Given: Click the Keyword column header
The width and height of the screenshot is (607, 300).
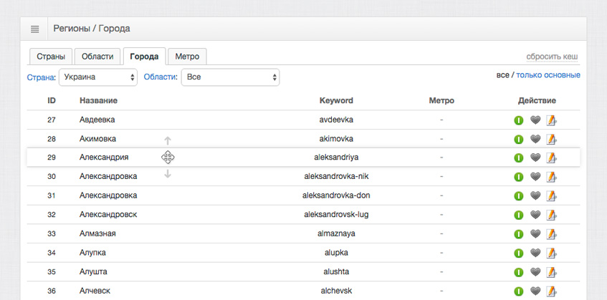Looking at the screenshot, I should click(x=336, y=100).
